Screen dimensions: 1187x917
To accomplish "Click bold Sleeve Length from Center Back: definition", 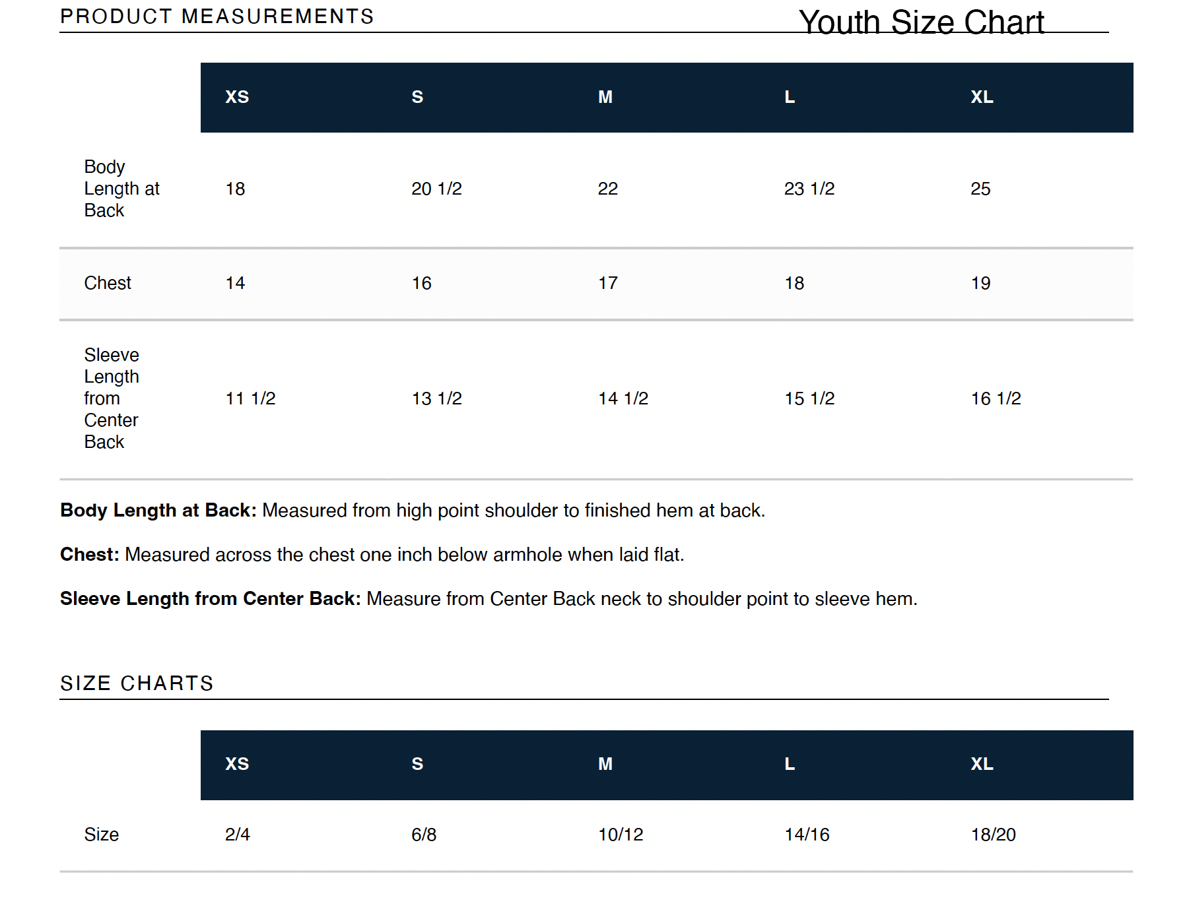I will (x=210, y=599).
